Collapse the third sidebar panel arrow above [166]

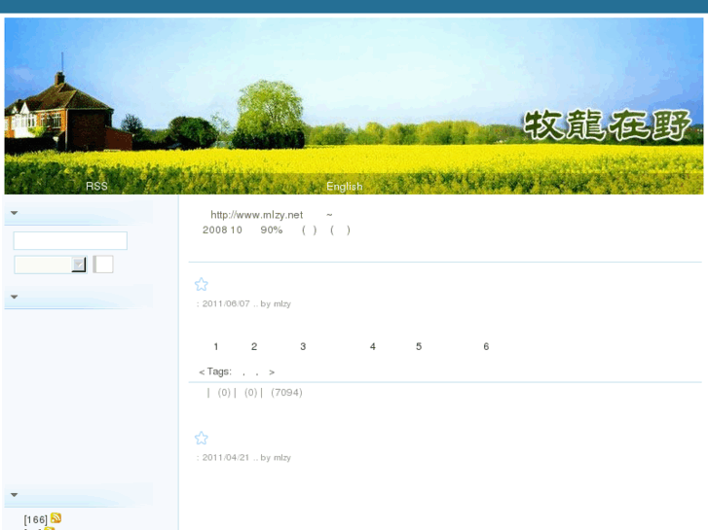click(x=14, y=495)
